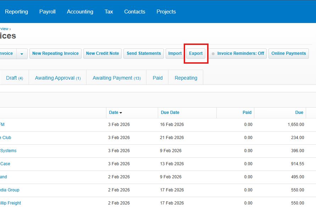Open the Awaiting Approval tab
Image resolution: width=316 pixels, height=207 pixels.
pyautogui.click(x=57, y=77)
